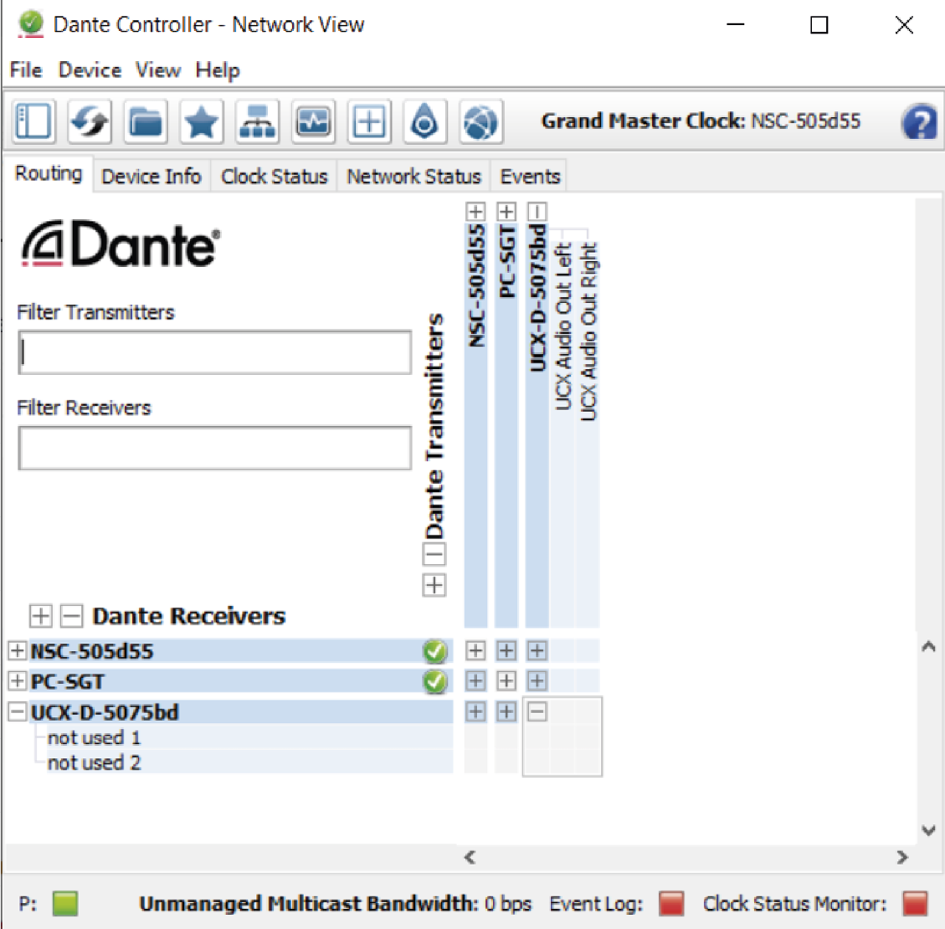Select the NSC-505d55 receiver device name

pyautogui.click(x=92, y=651)
